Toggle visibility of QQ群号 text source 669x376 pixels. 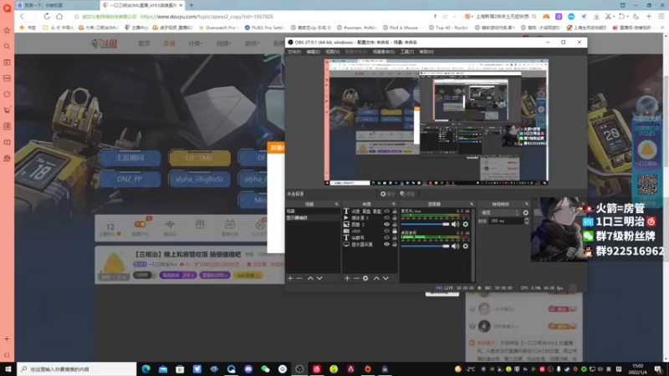386,237
